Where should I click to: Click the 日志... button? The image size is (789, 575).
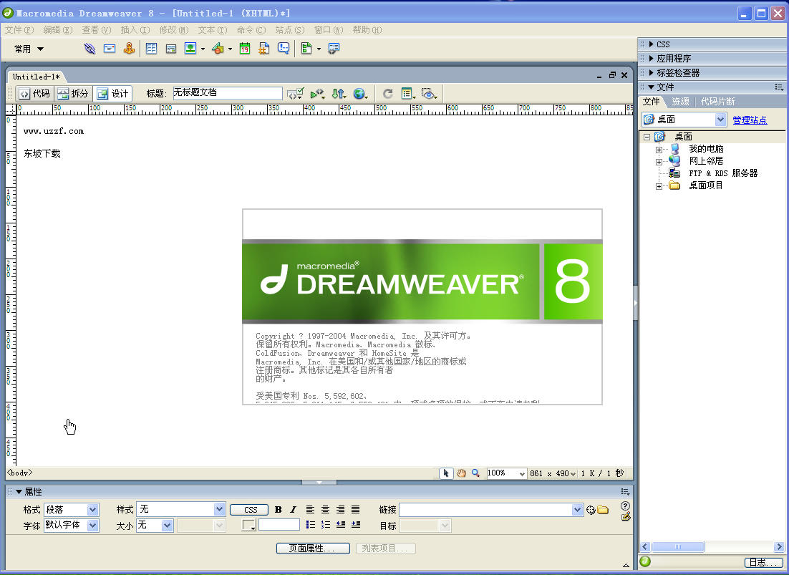763,562
